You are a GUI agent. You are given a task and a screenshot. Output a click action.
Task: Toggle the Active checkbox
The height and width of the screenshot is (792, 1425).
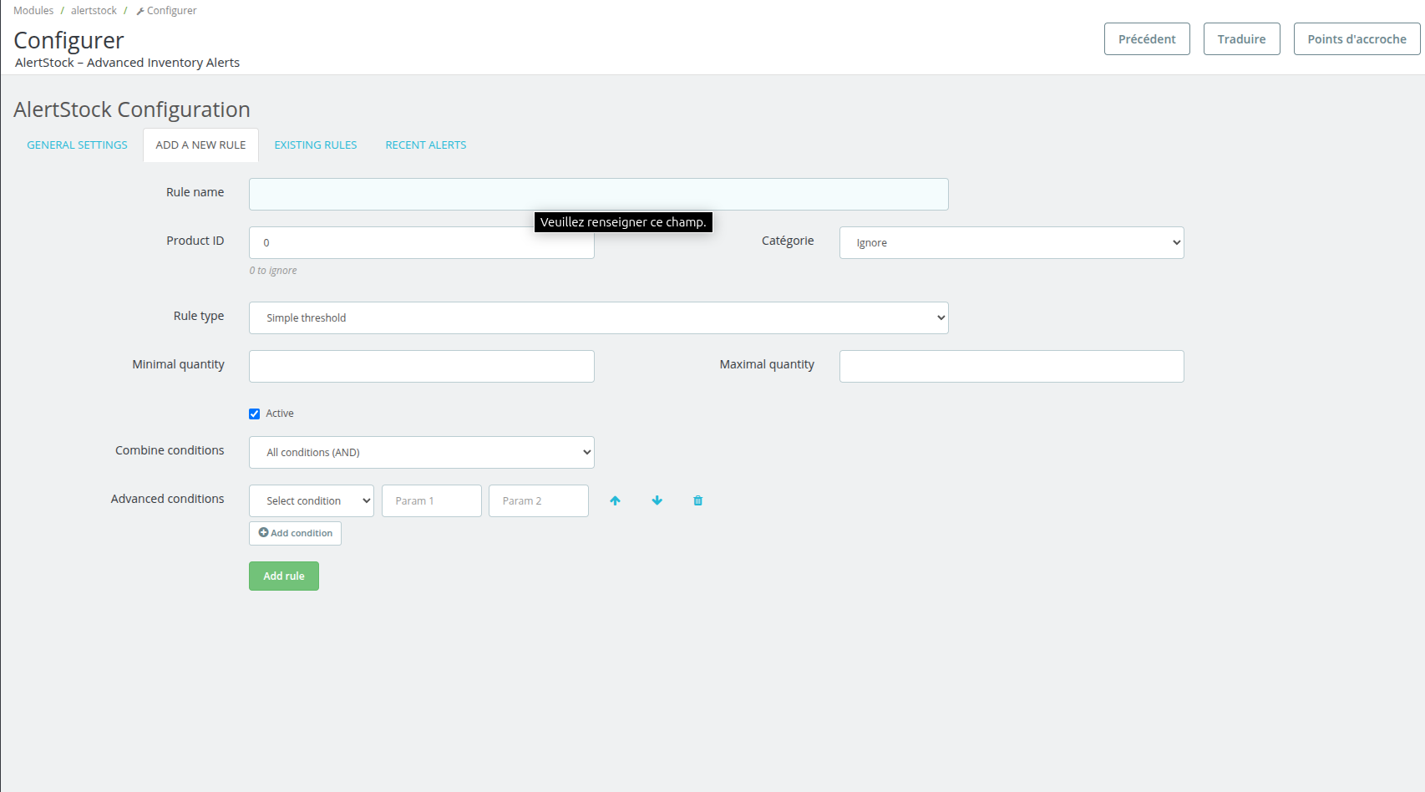pyautogui.click(x=255, y=414)
